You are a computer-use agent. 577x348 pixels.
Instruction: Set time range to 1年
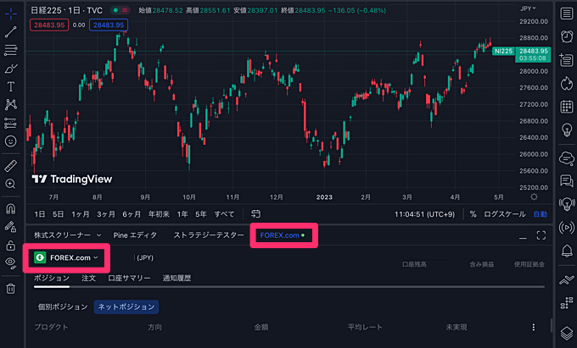tap(182, 214)
